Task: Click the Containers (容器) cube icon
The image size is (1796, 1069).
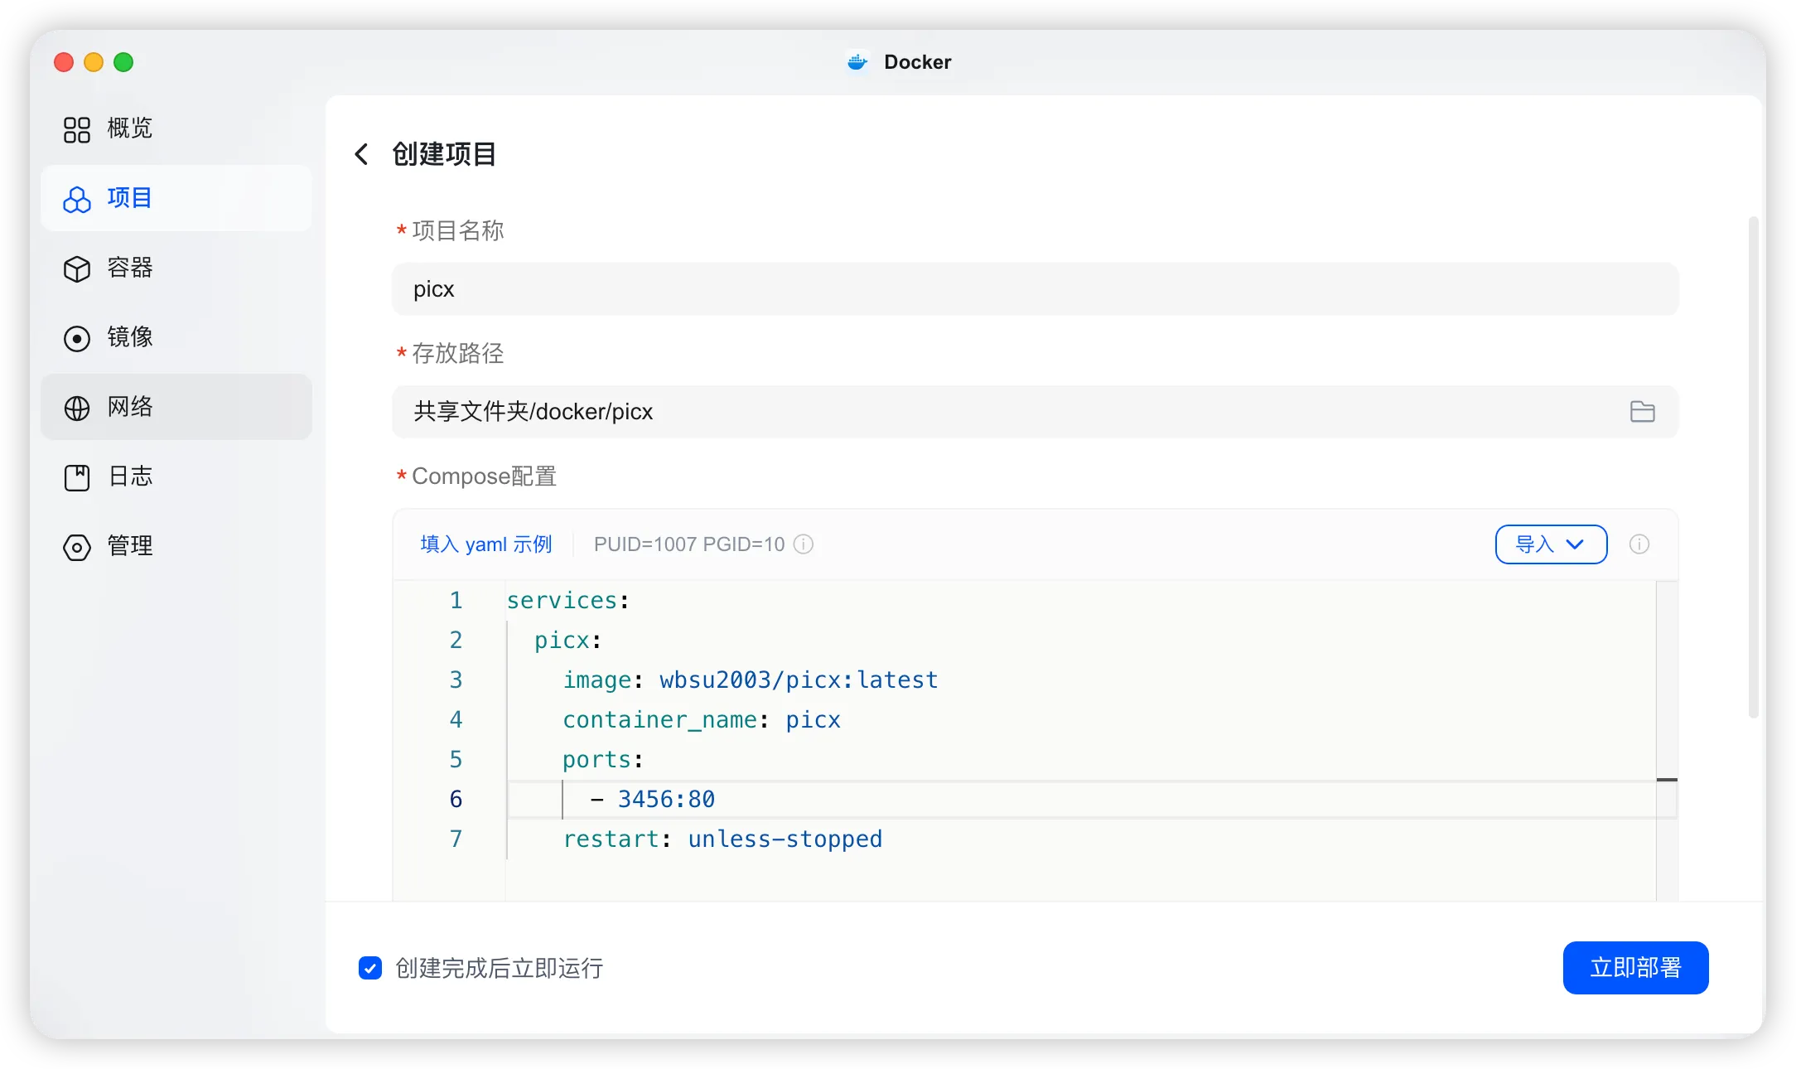Action: [77, 268]
